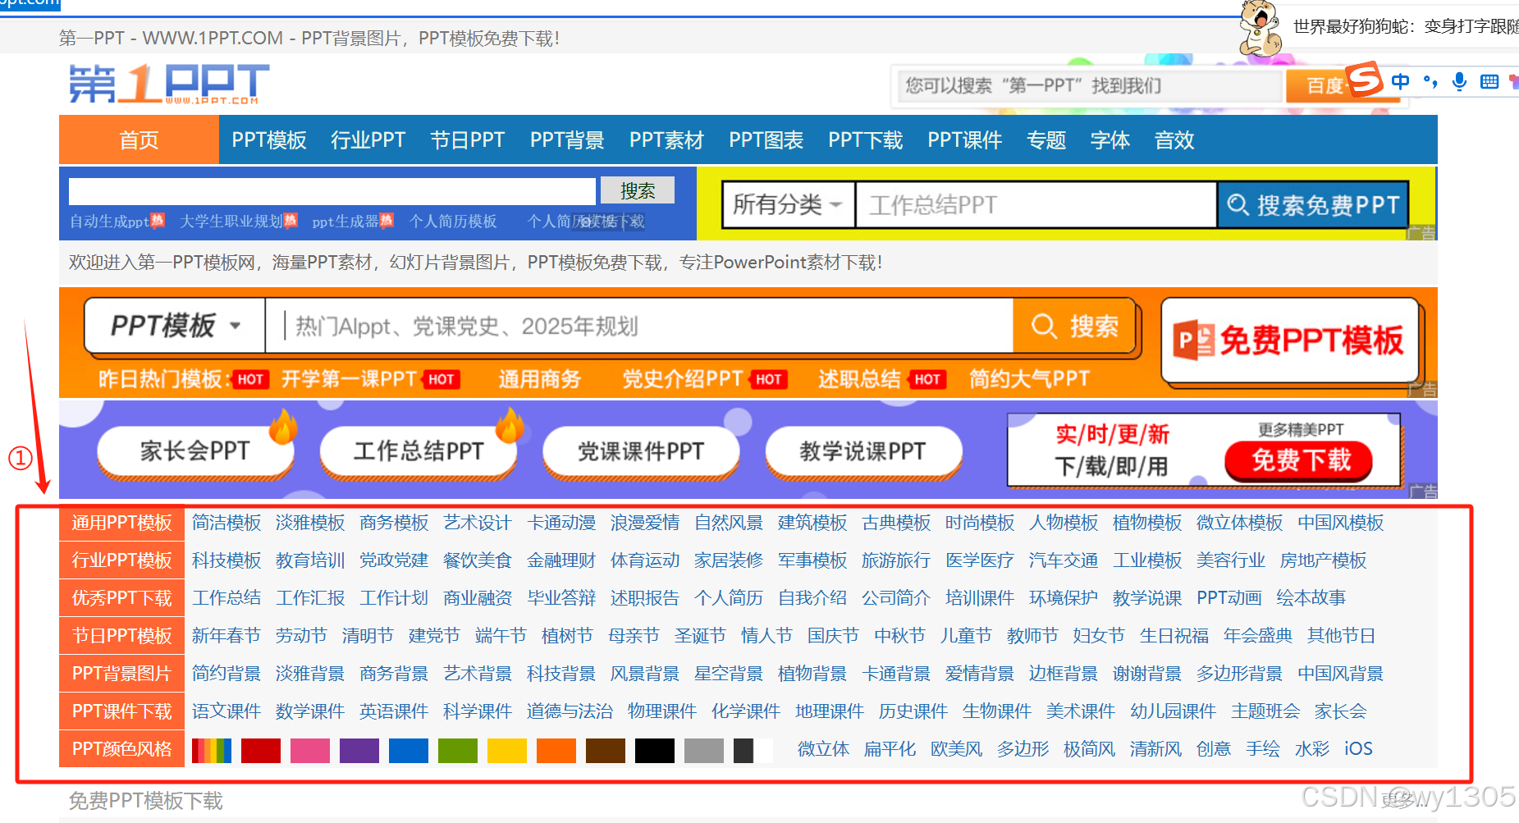This screenshot has width=1519, height=823.
Task: Pick the brown color swatch
Action: point(606,750)
